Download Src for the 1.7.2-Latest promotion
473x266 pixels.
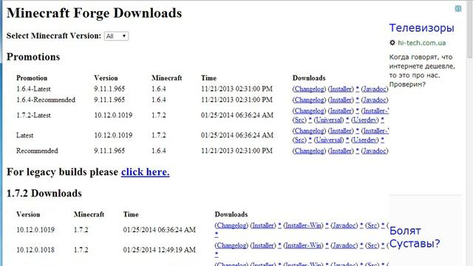pos(299,120)
